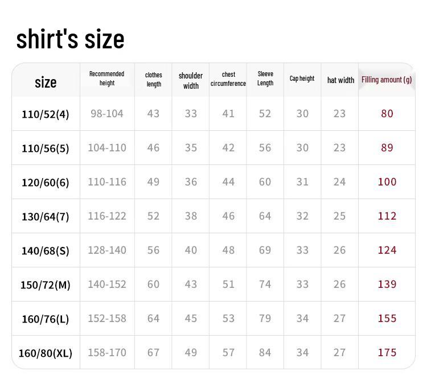This screenshot has height=392, width=427.
Task: Click the 120/60(6) size label
Action: pyautogui.click(x=46, y=183)
